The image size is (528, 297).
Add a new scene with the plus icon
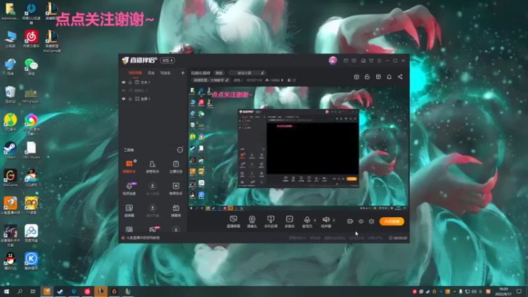183,73
